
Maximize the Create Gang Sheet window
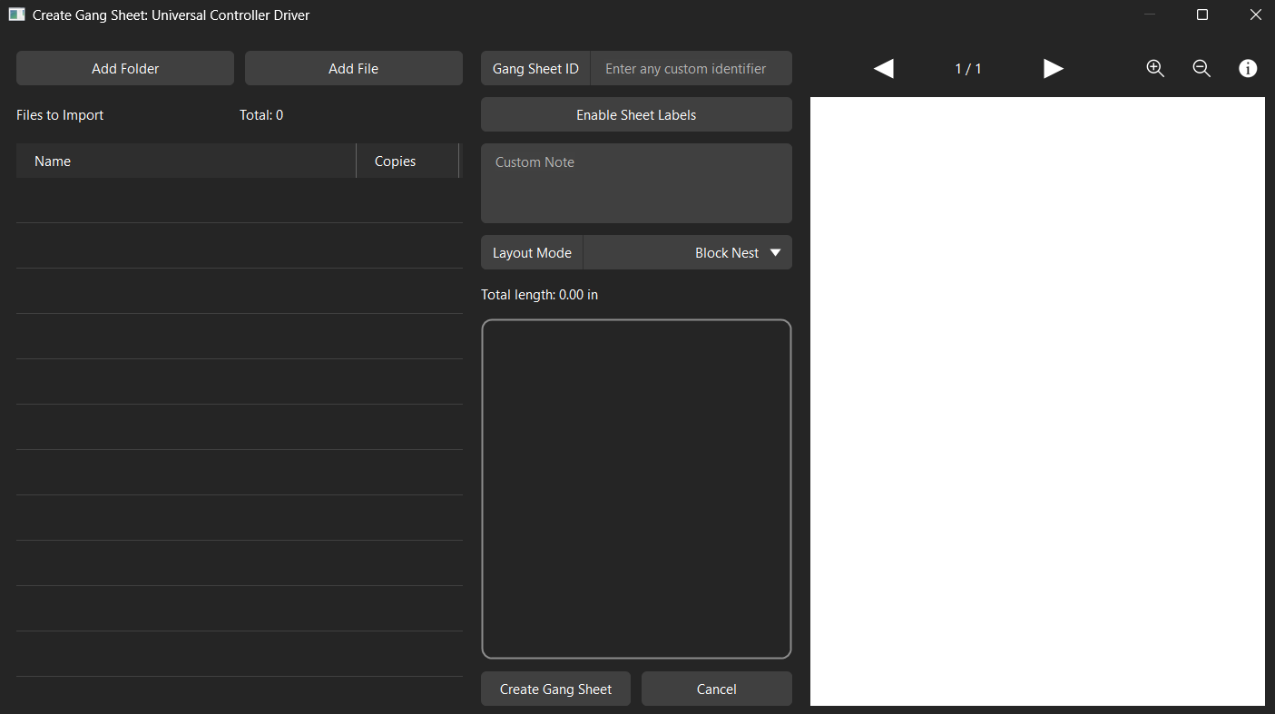click(x=1202, y=15)
